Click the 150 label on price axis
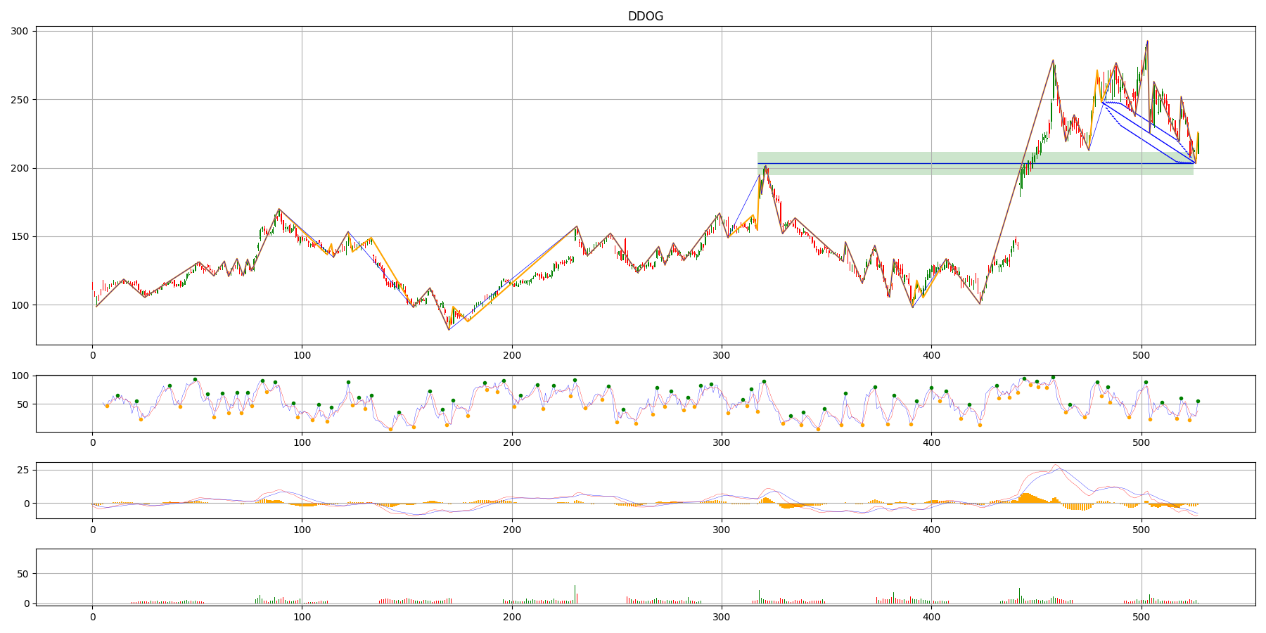 click(x=19, y=236)
